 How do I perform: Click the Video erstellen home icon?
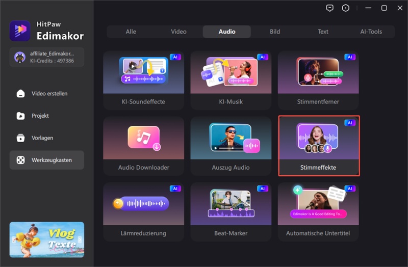(x=20, y=94)
